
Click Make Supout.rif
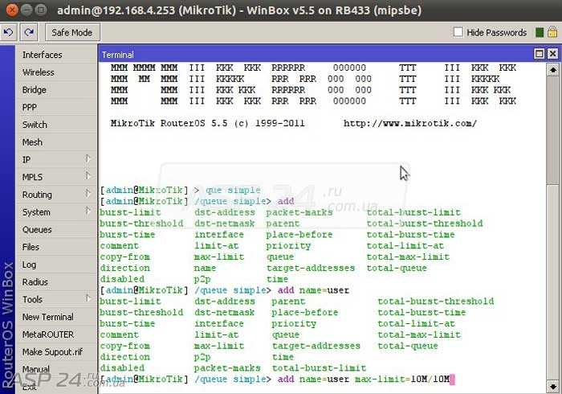52,351
